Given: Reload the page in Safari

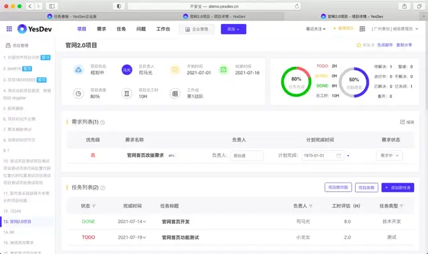Looking at the screenshot, I should (x=297, y=6).
